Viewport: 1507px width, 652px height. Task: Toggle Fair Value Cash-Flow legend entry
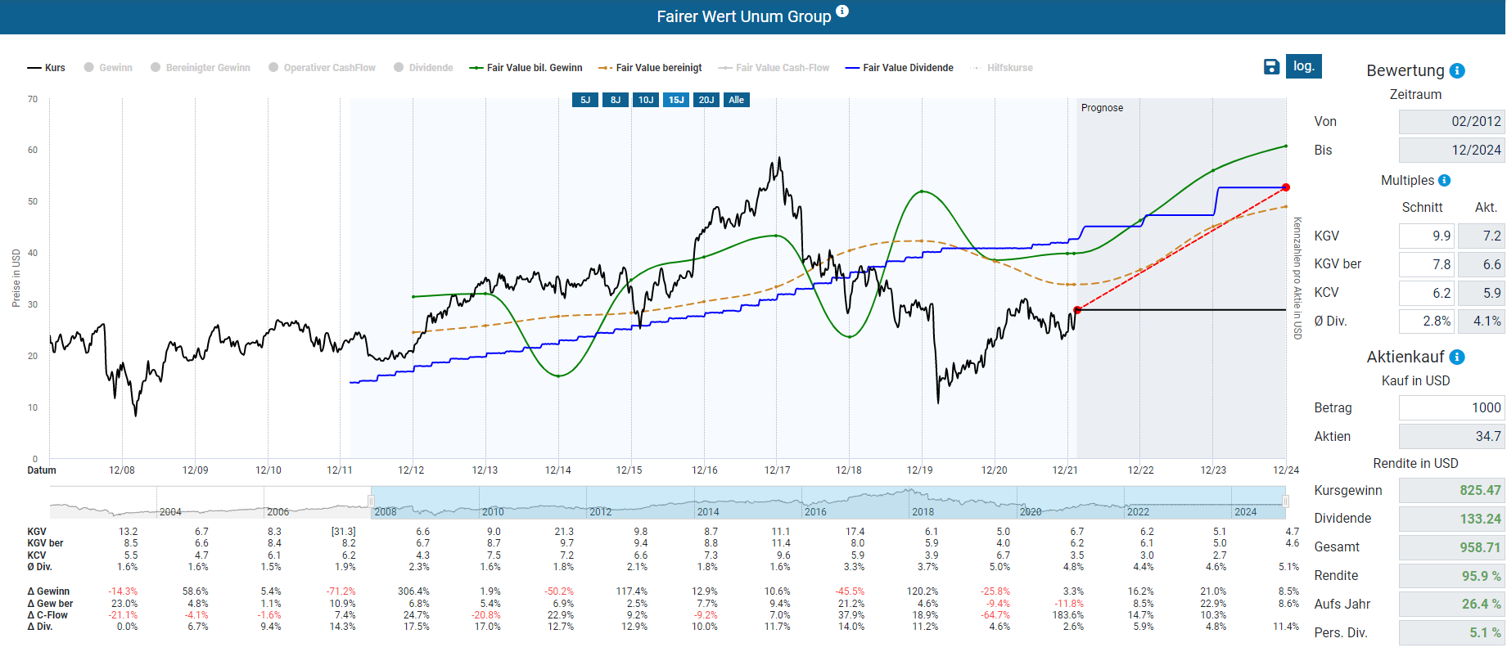(x=774, y=68)
